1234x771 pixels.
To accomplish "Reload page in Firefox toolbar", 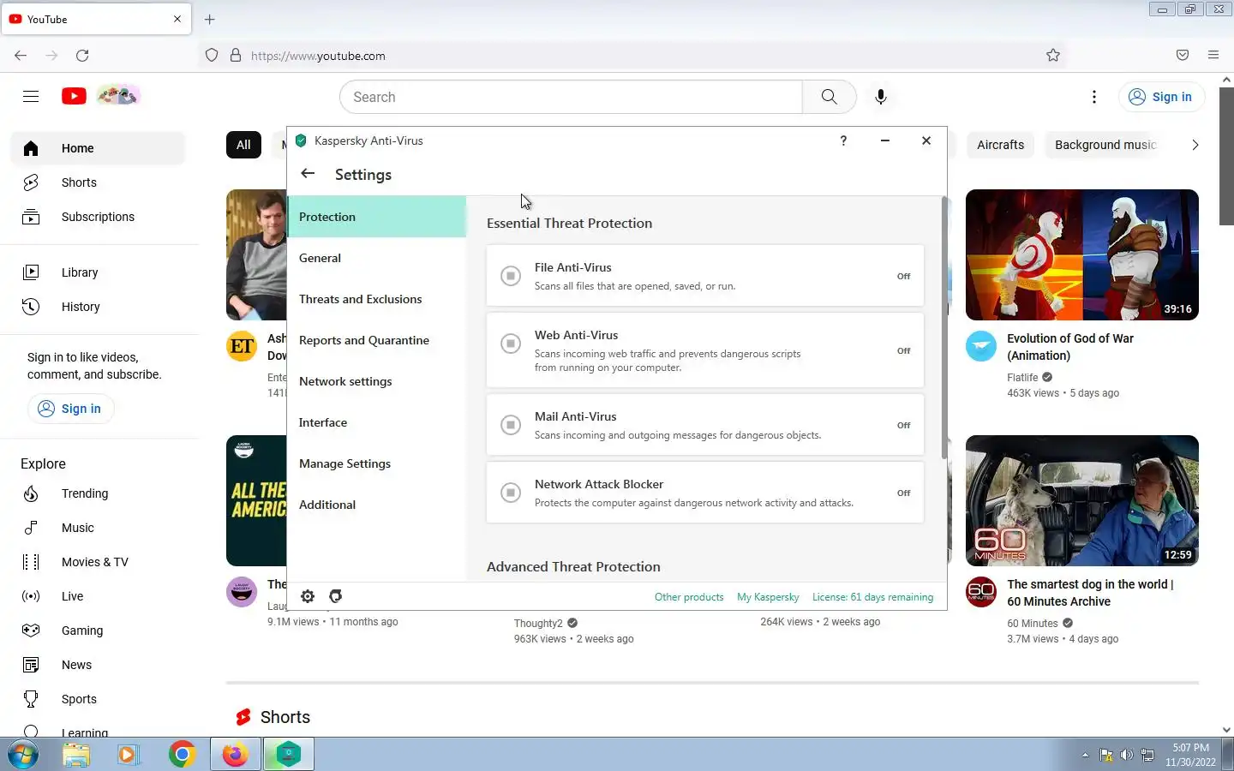I will (82, 56).
